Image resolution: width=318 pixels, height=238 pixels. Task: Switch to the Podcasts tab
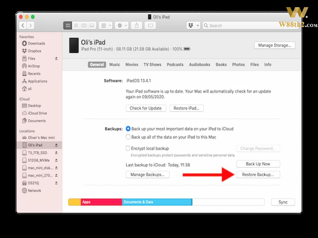tap(175, 65)
